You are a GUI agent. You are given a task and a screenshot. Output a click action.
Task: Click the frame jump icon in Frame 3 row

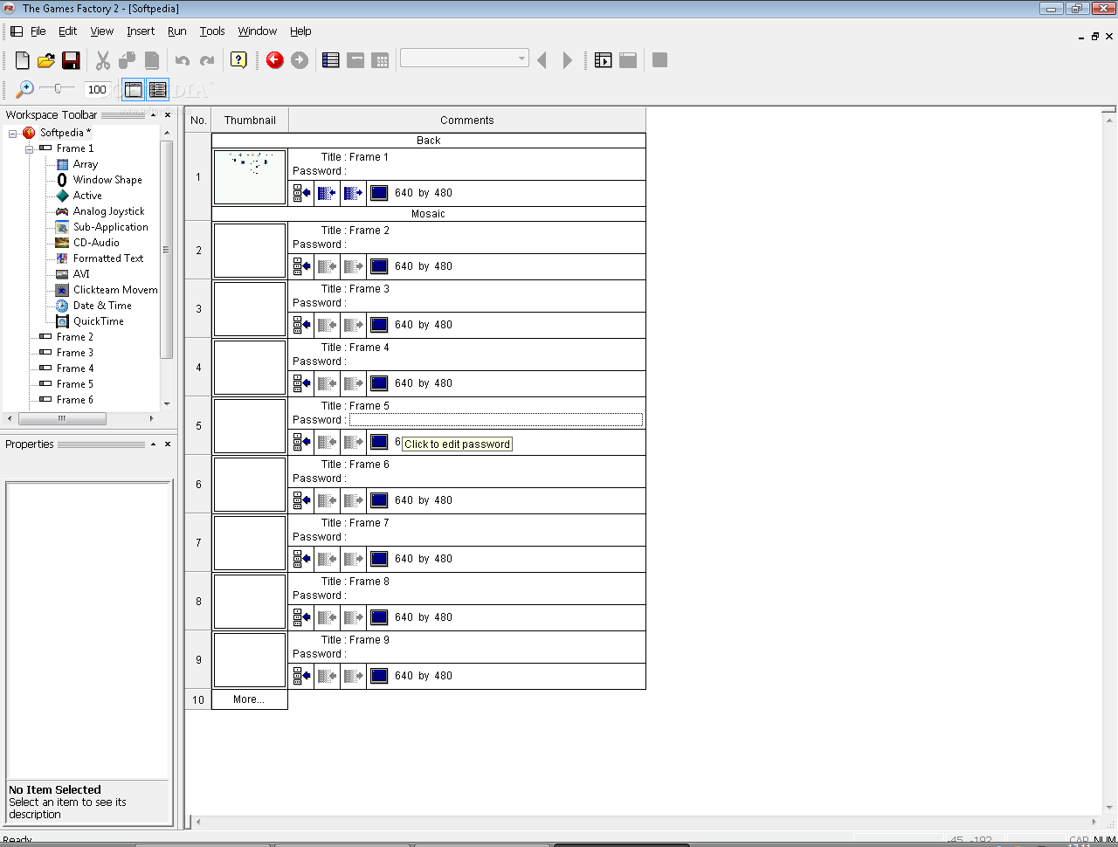(x=301, y=325)
